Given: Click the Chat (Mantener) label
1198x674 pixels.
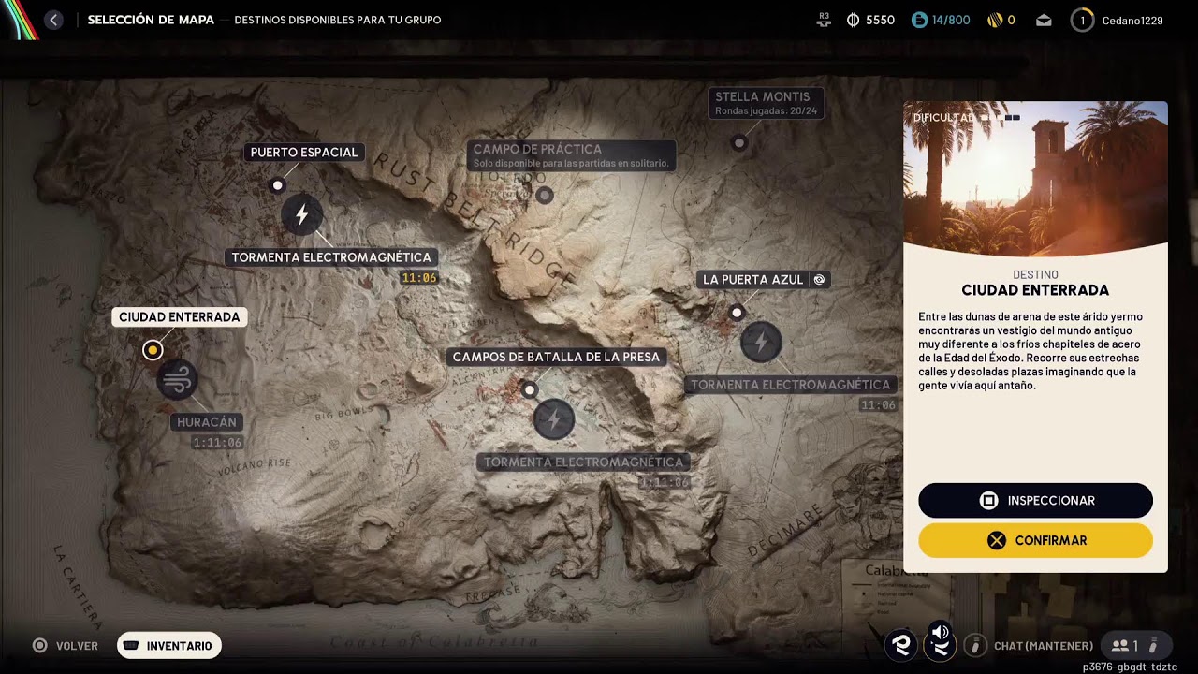Looking at the screenshot, I should [1044, 646].
